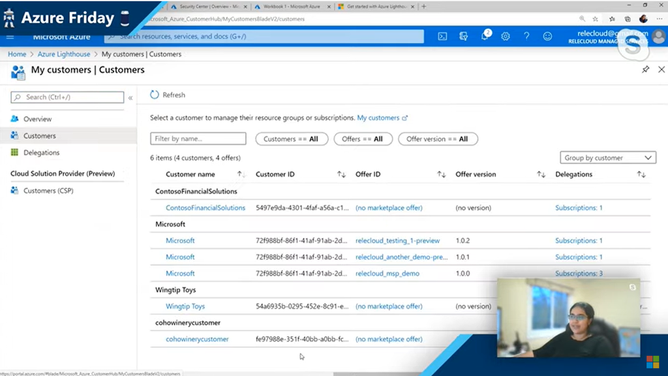The width and height of the screenshot is (668, 376).
Task: Open the notifications bell icon
Action: (485, 36)
